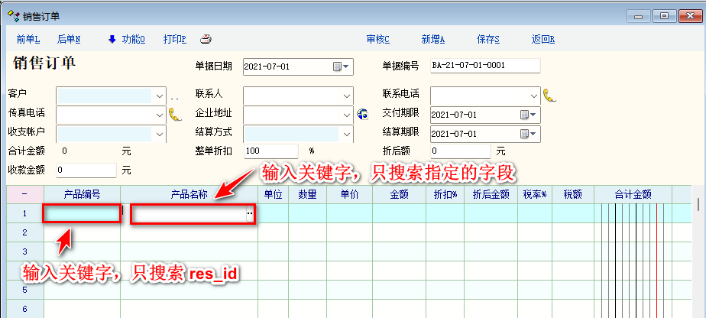Expand the 收支帐户 dropdown list
706x318 pixels.
pos(160,134)
